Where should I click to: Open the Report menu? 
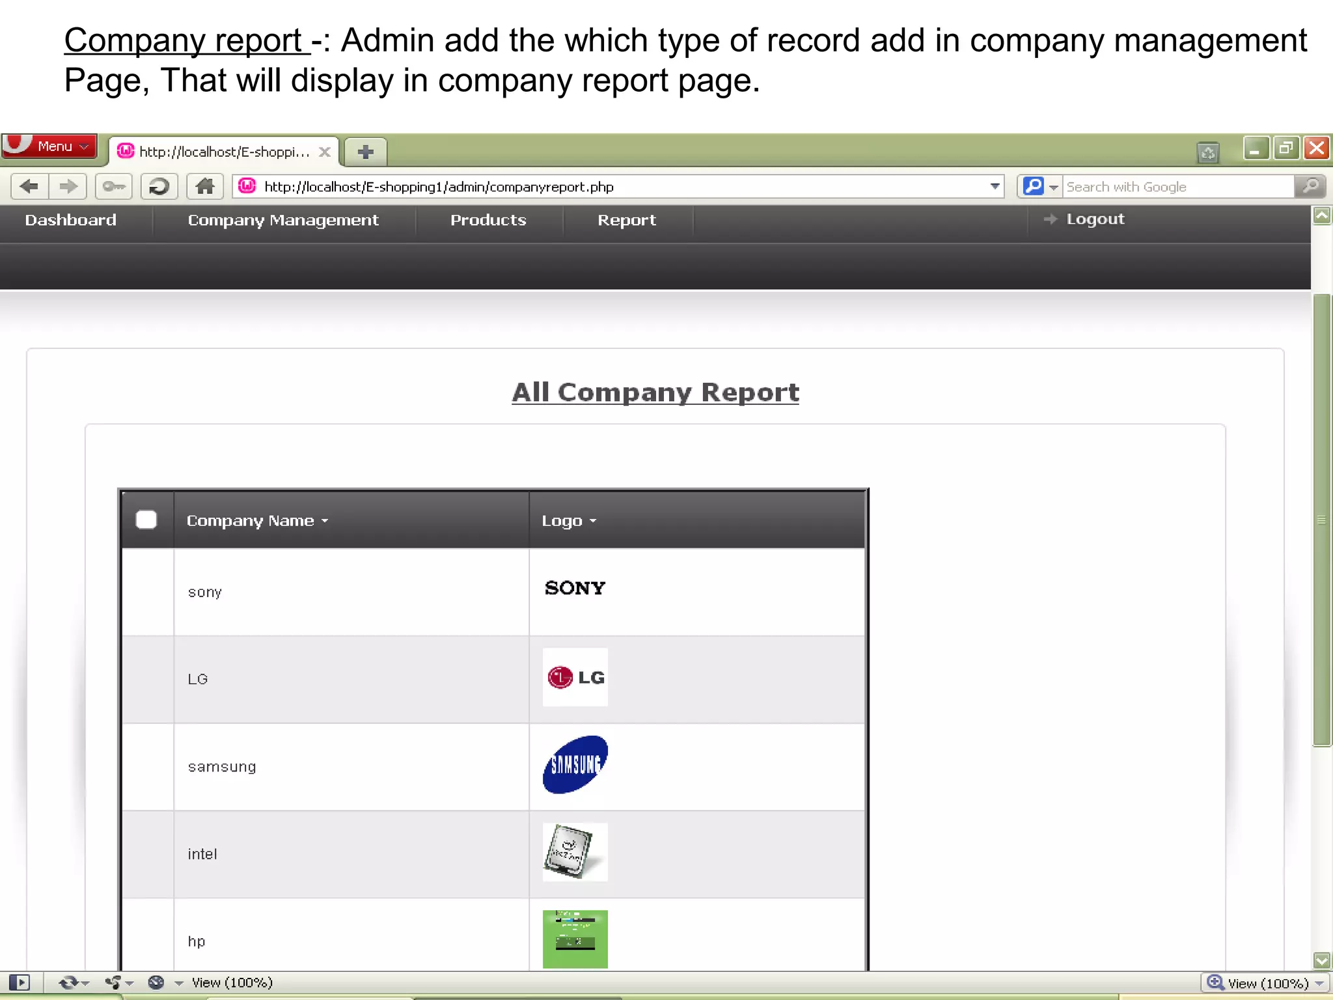coord(627,220)
